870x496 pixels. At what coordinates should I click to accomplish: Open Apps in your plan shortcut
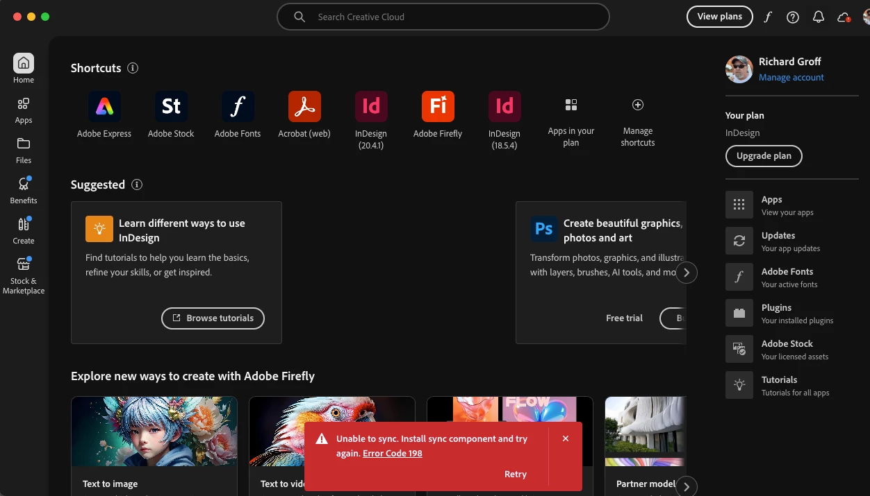(571, 105)
